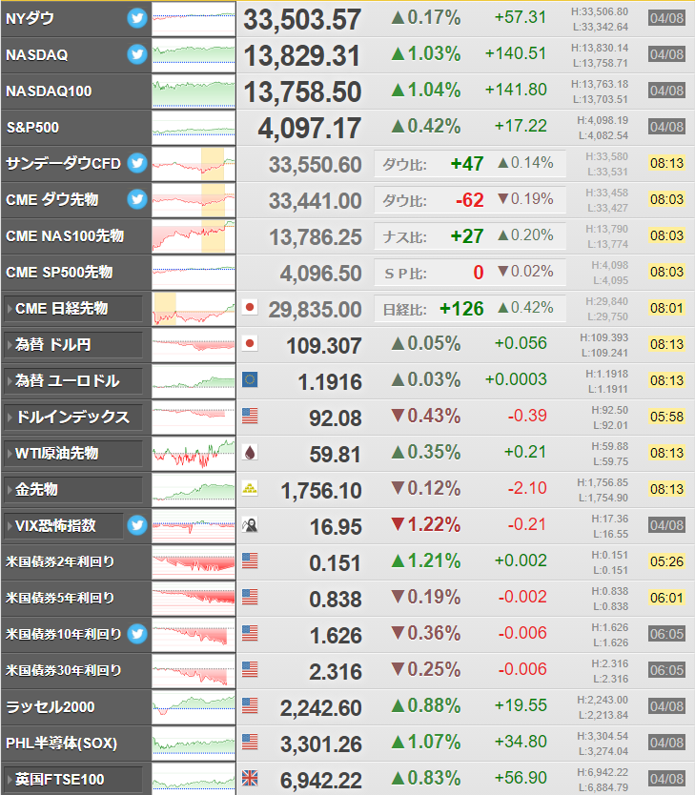Screen dimensions: 695x795
Task: Expand the ドルインデックス row
Action: coord(73,417)
